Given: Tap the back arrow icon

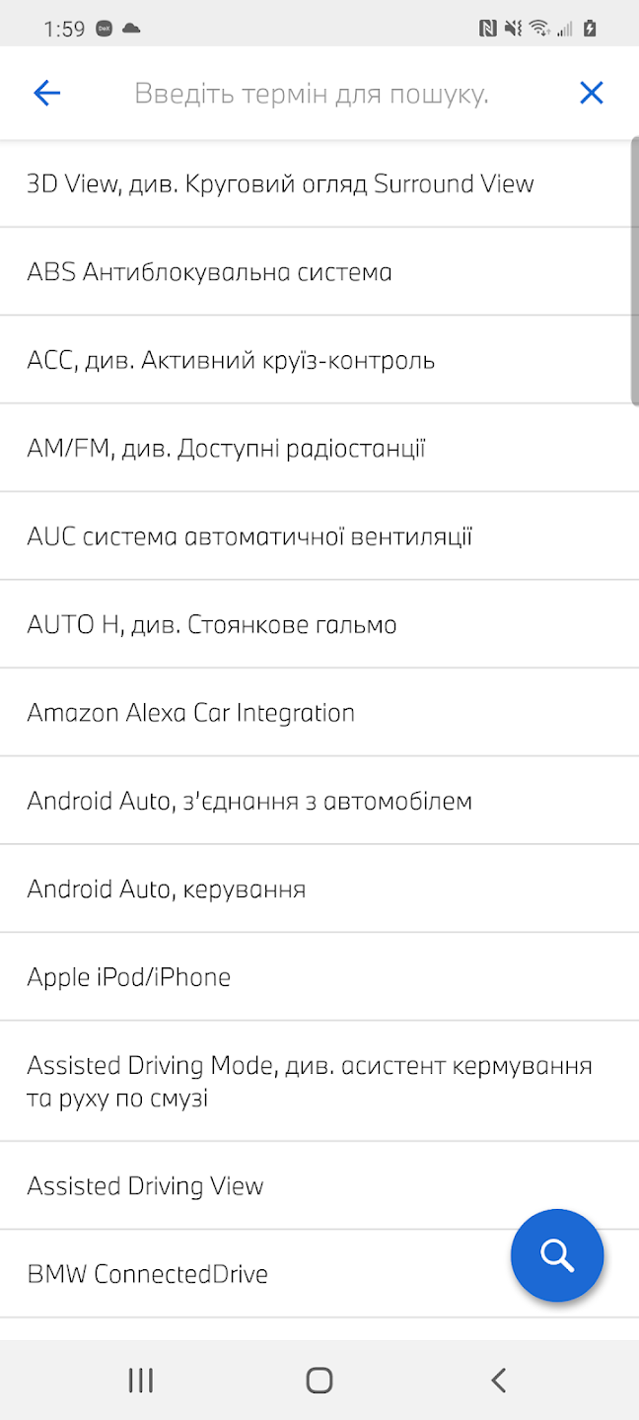Looking at the screenshot, I should click(46, 94).
